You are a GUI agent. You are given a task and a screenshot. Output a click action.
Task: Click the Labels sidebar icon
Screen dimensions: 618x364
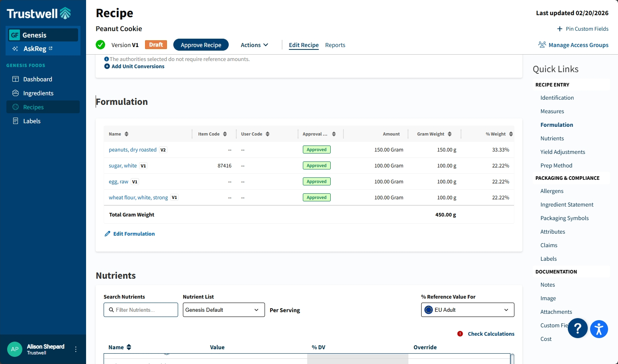pyautogui.click(x=16, y=121)
